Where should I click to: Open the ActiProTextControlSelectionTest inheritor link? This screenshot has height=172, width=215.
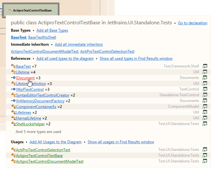pyautogui.click(x=107, y=51)
